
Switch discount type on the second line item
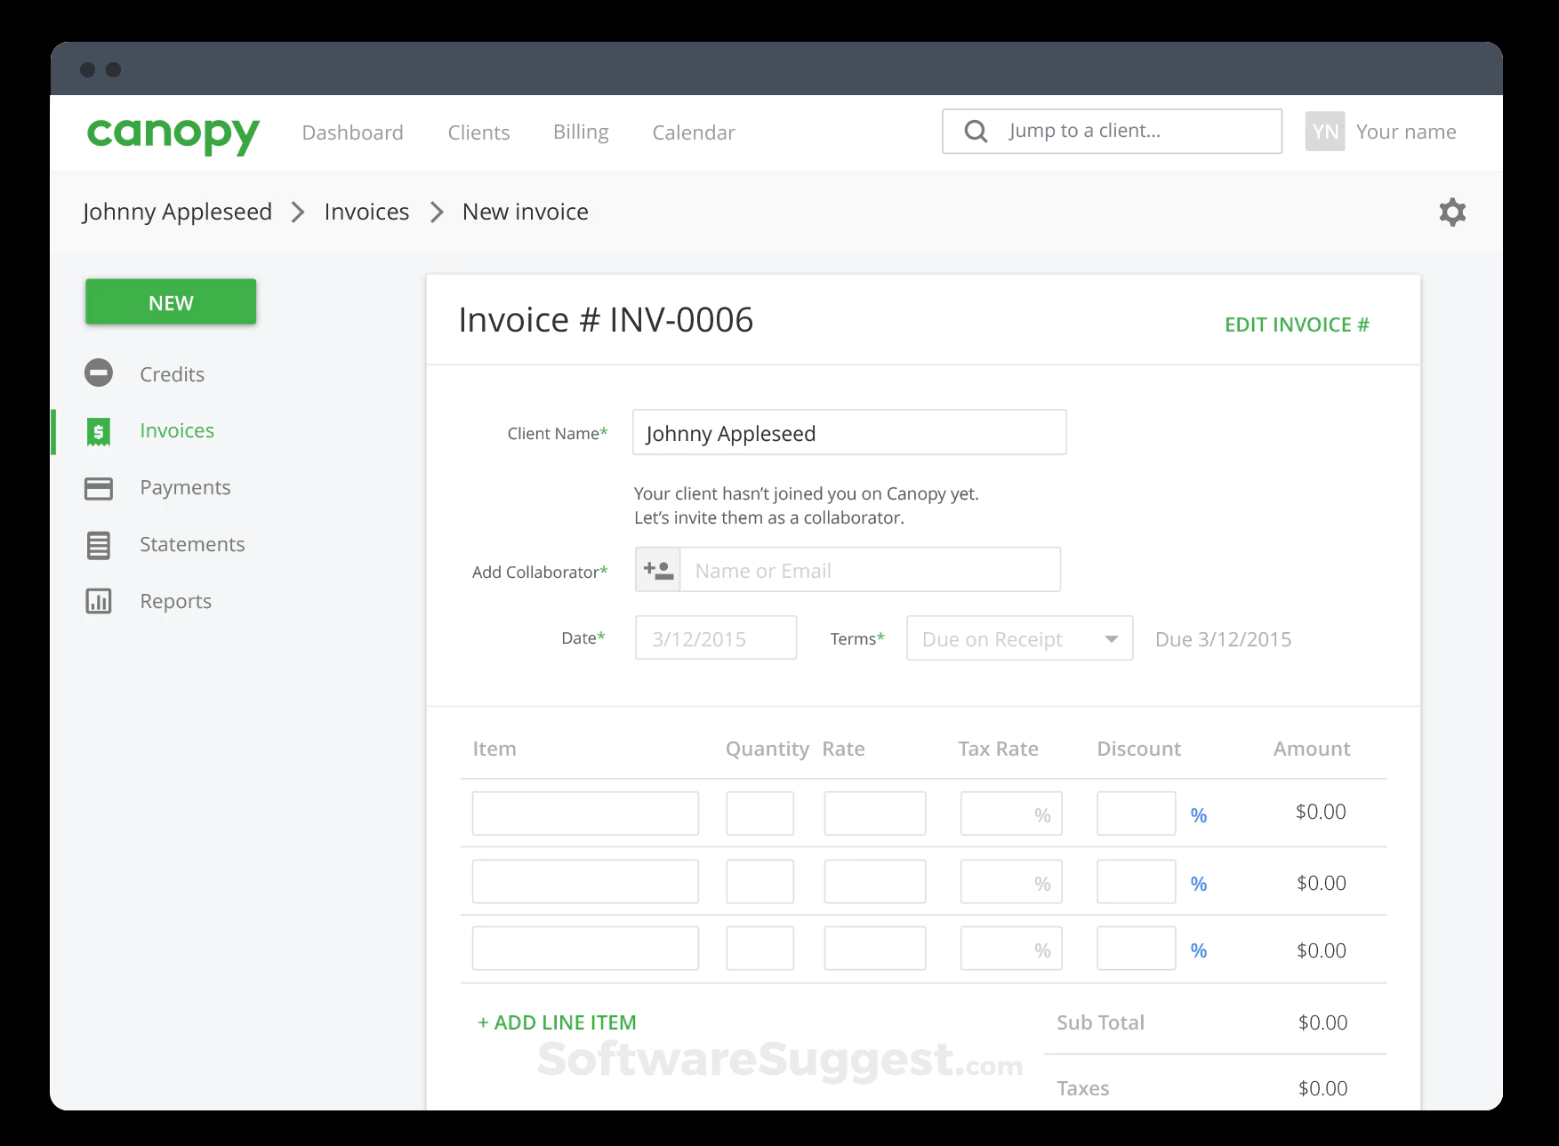(x=1199, y=883)
